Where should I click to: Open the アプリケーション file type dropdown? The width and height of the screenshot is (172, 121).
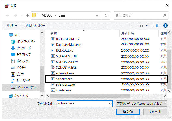(142, 104)
